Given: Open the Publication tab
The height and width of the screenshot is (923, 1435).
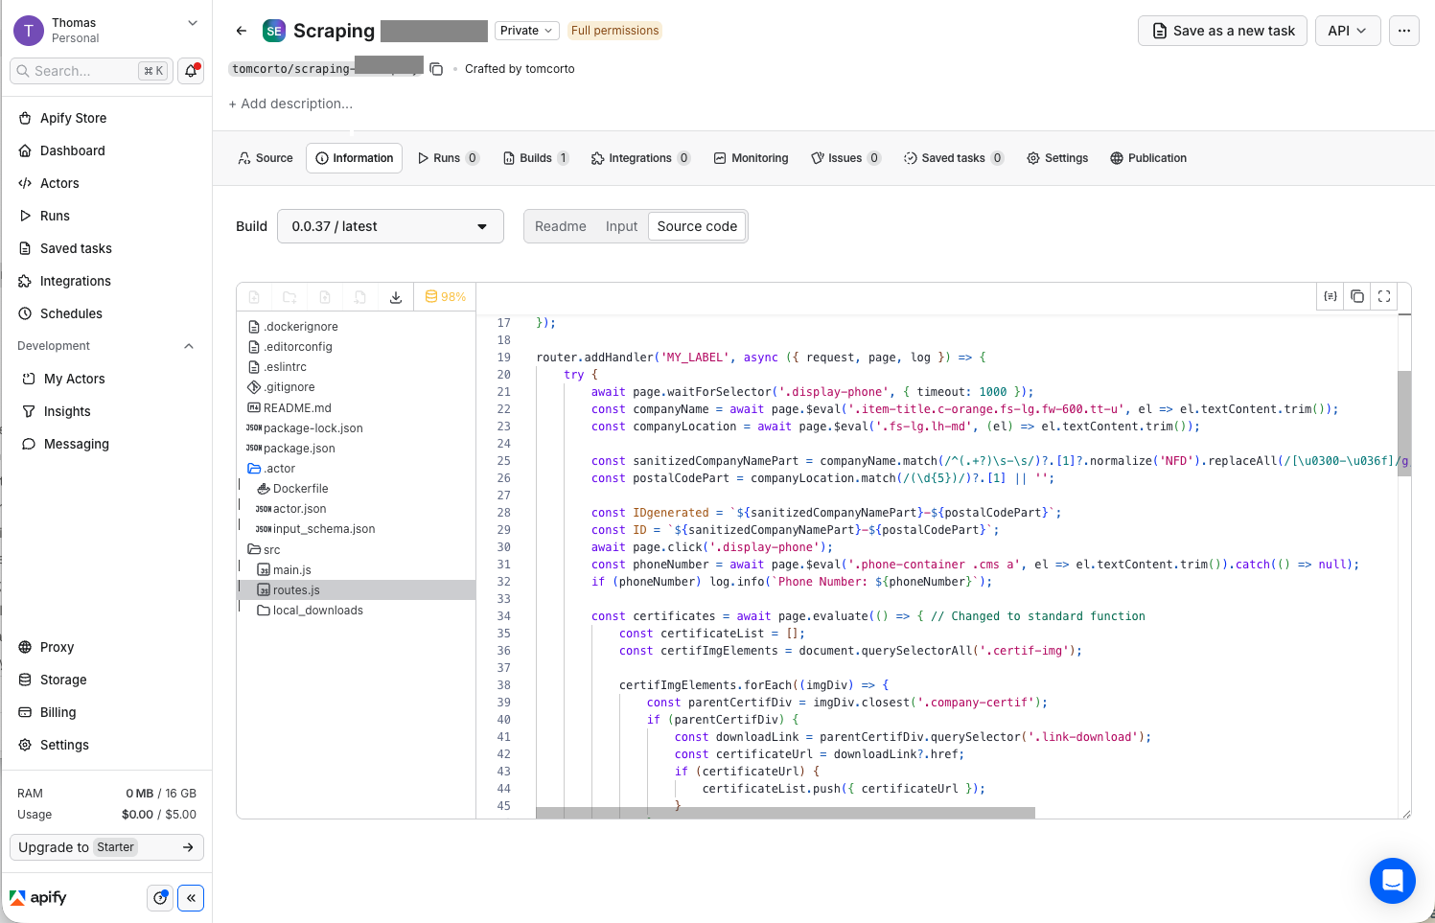Looking at the screenshot, I should 1148,158.
